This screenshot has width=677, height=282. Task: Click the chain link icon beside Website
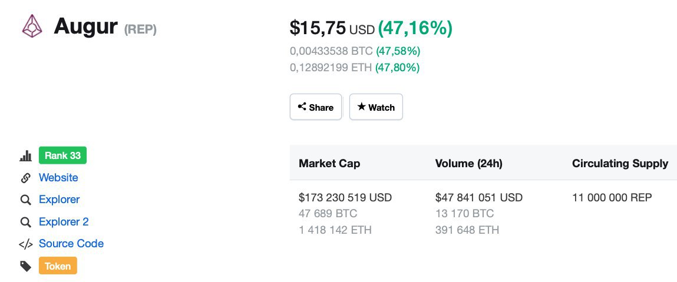click(x=25, y=178)
